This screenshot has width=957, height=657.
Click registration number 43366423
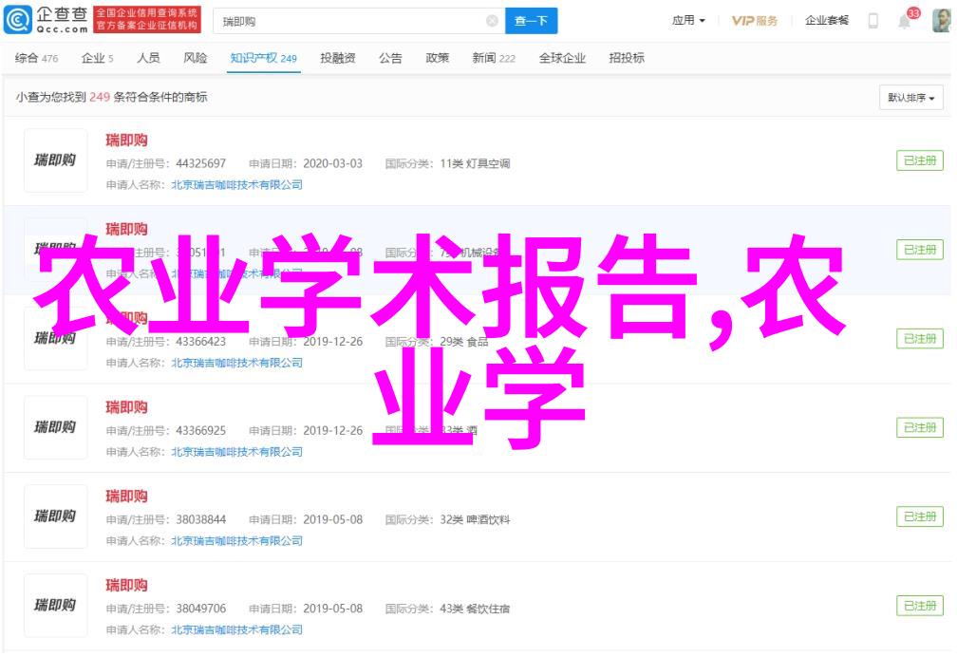pyautogui.click(x=201, y=342)
